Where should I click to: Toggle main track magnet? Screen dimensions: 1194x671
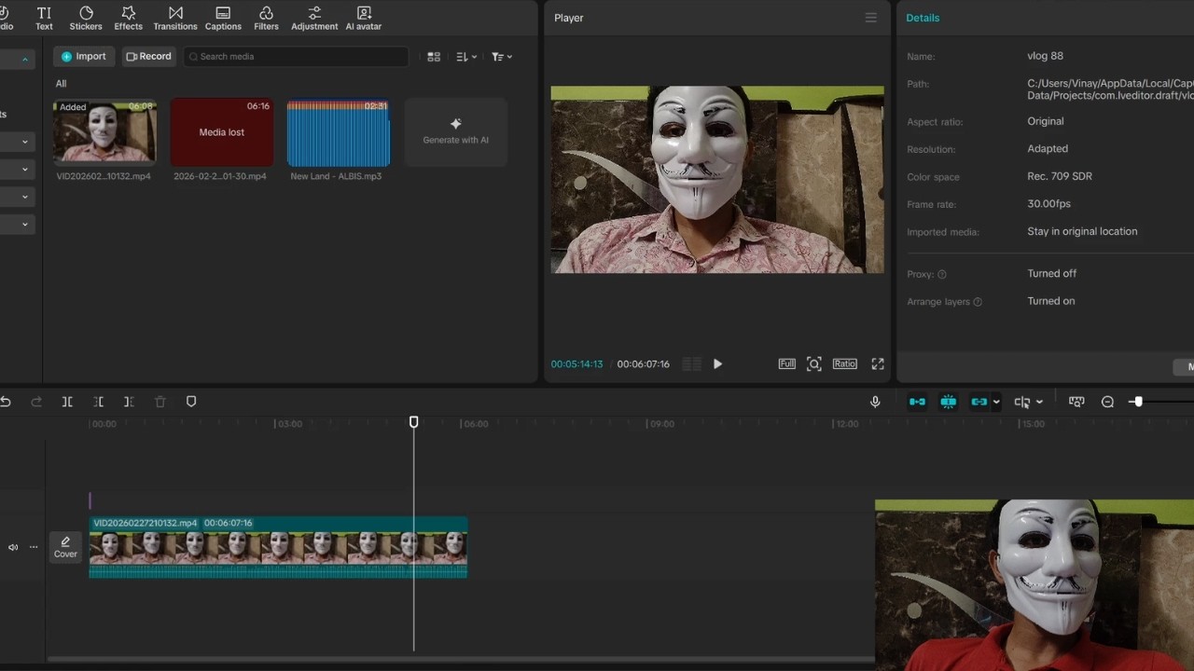coord(918,402)
